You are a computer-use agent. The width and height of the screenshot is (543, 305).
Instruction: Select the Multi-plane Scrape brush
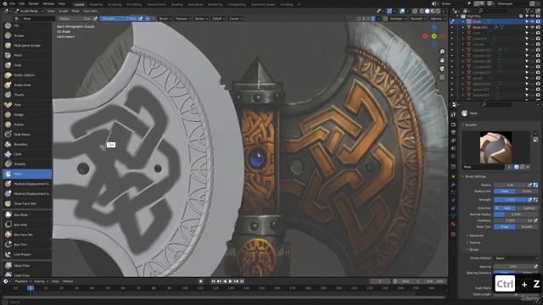(27, 45)
